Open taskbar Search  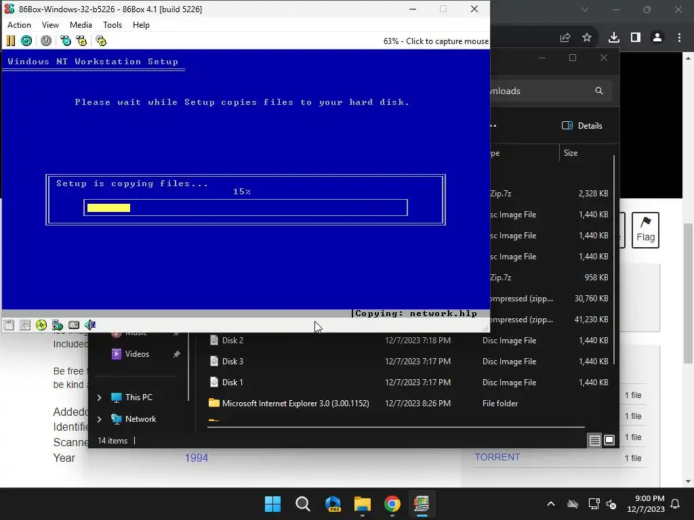(303, 504)
